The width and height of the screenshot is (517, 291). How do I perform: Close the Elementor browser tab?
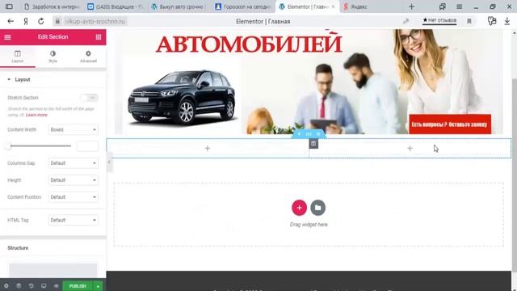[333, 6]
